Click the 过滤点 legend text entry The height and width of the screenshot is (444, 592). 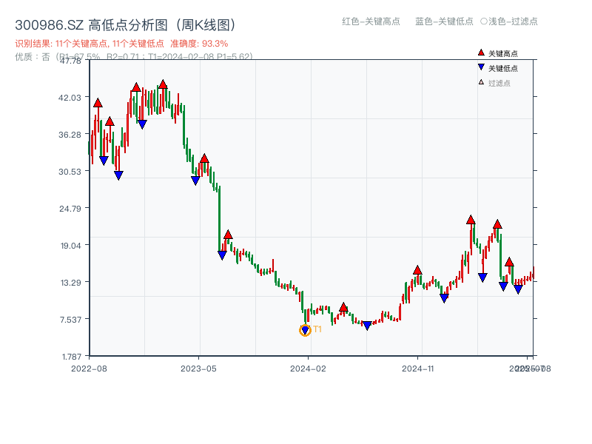pos(499,83)
